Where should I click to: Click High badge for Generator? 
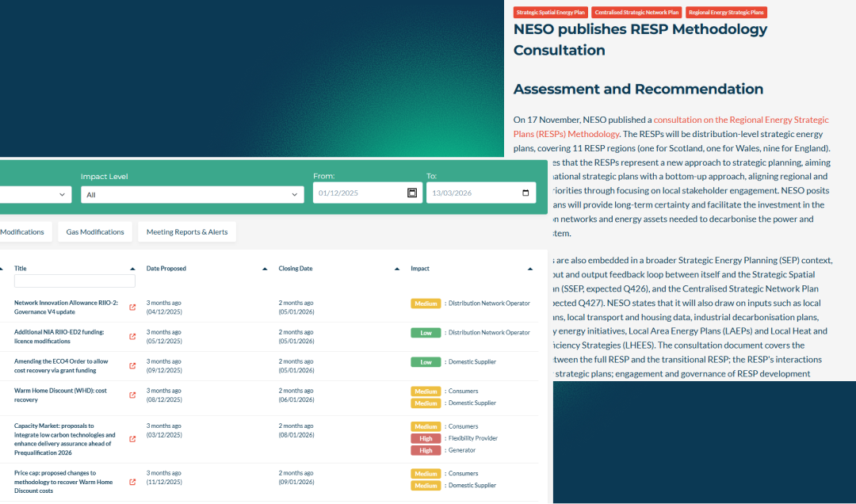[426, 450]
